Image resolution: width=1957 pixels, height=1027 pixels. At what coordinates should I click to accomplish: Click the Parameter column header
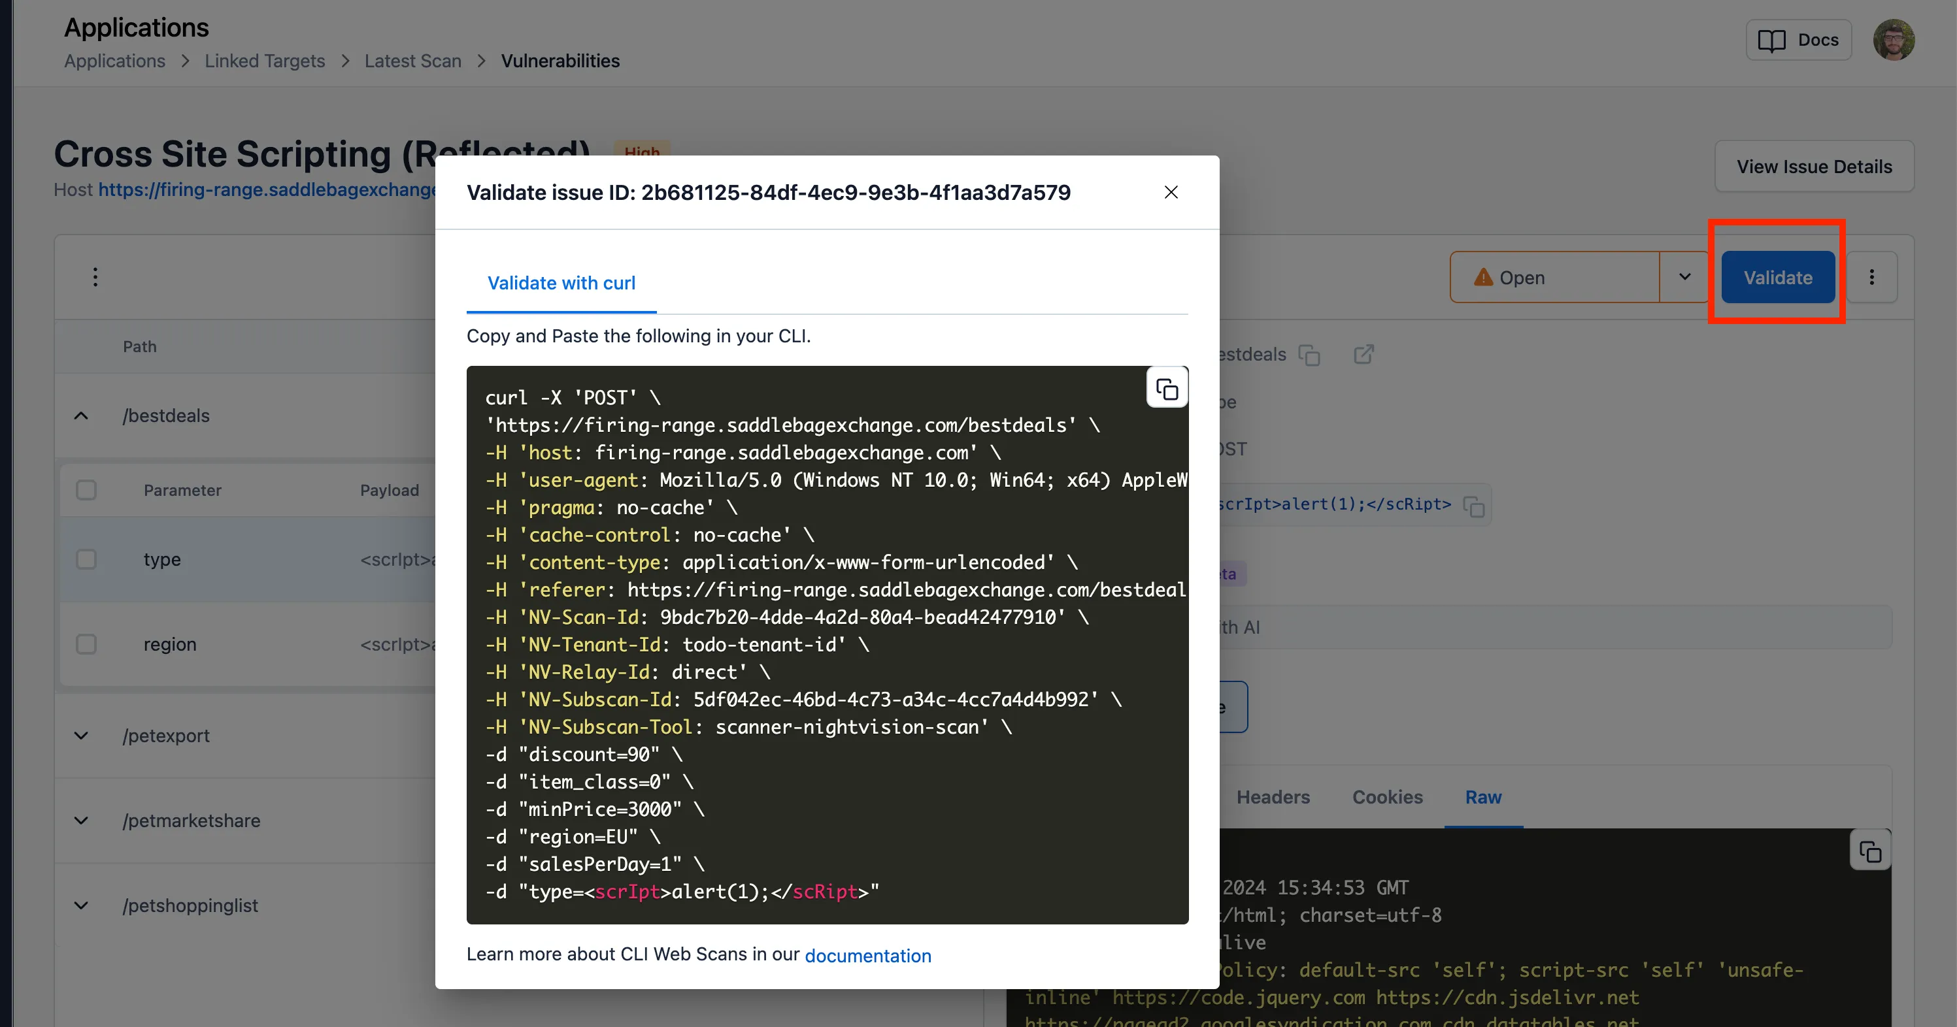tap(182, 491)
